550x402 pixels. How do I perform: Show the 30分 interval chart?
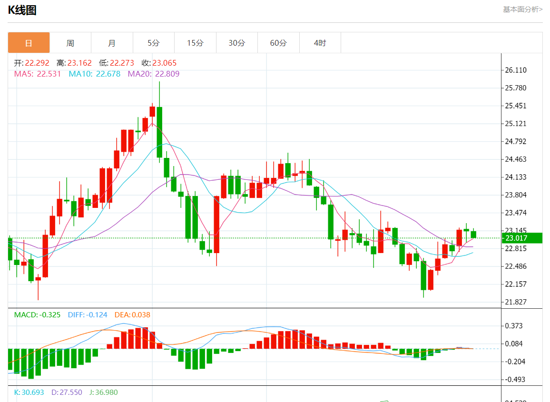point(236,43)
